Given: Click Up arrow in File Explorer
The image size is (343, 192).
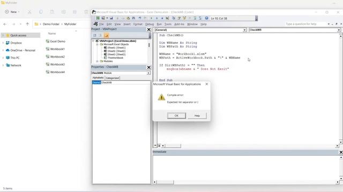Looking at the screenshot, I should 27,24.
